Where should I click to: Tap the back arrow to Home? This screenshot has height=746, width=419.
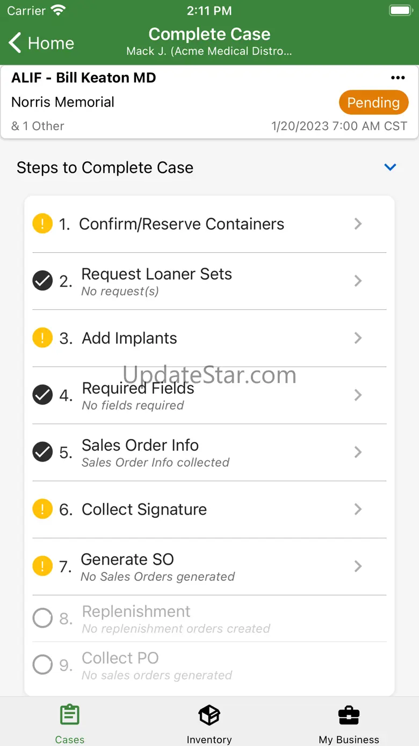[15, 43]
